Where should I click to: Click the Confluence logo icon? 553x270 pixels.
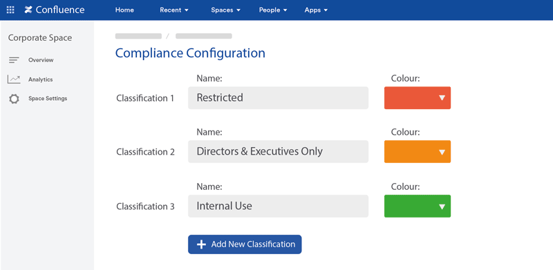(x=28, y=10)
